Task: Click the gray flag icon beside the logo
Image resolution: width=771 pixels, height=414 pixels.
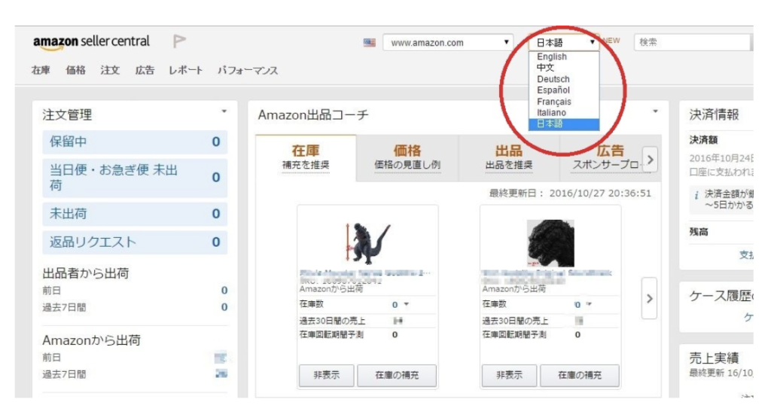Action: [179, 41]
